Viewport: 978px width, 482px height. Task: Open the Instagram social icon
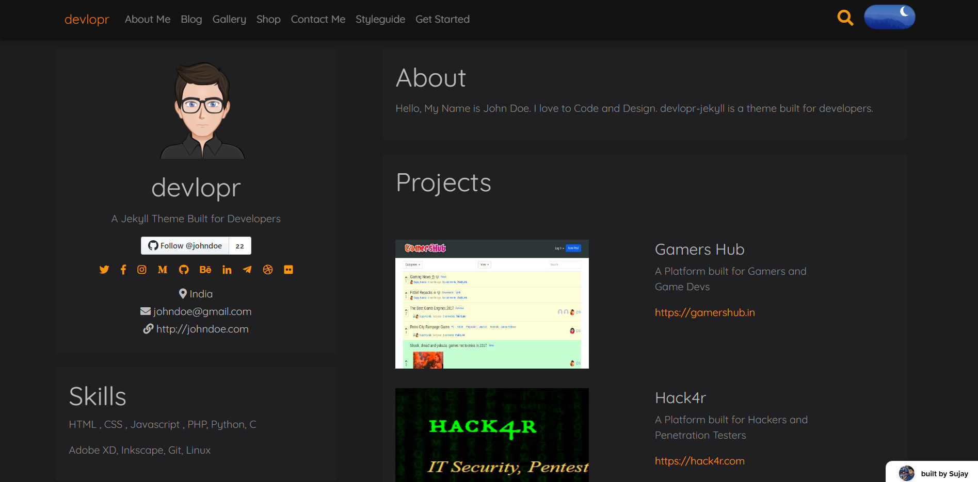tap(142, 269)
